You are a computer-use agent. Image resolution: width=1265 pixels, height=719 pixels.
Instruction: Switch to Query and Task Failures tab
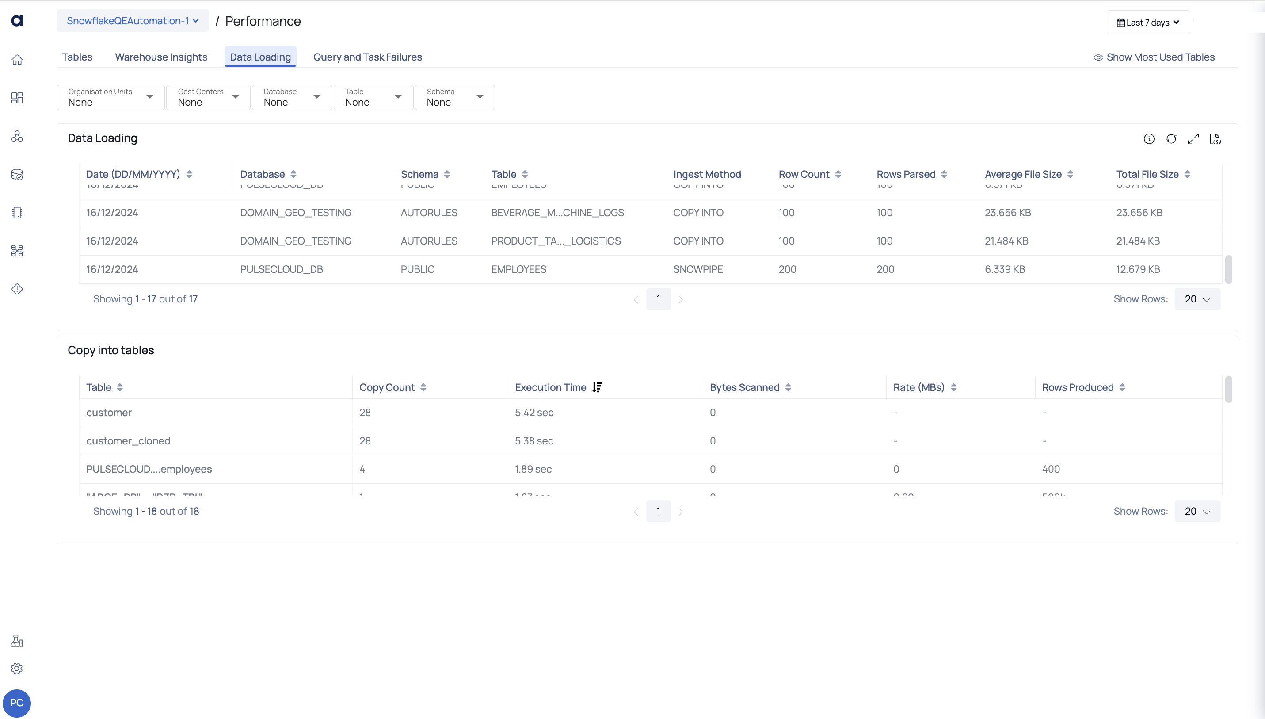tap(368, 57)
